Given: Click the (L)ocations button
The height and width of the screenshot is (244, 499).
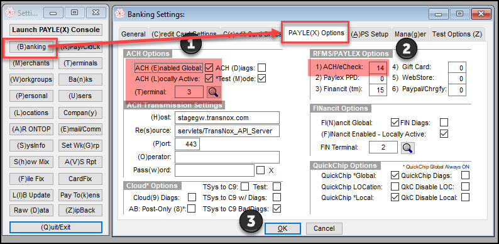Looking at the screenshot, I should point(31,113).
